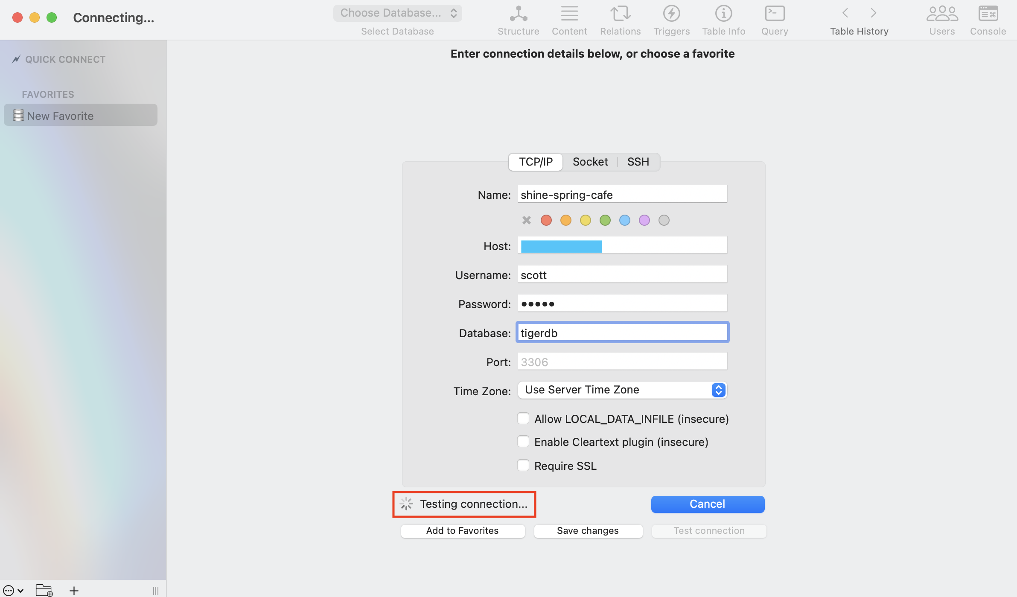Click the add folder icon in sidebar

[44, 590]
